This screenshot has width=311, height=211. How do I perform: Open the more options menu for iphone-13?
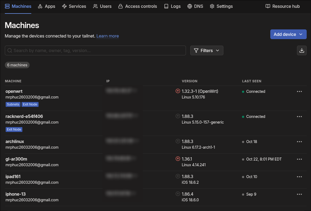coord(299,194)
